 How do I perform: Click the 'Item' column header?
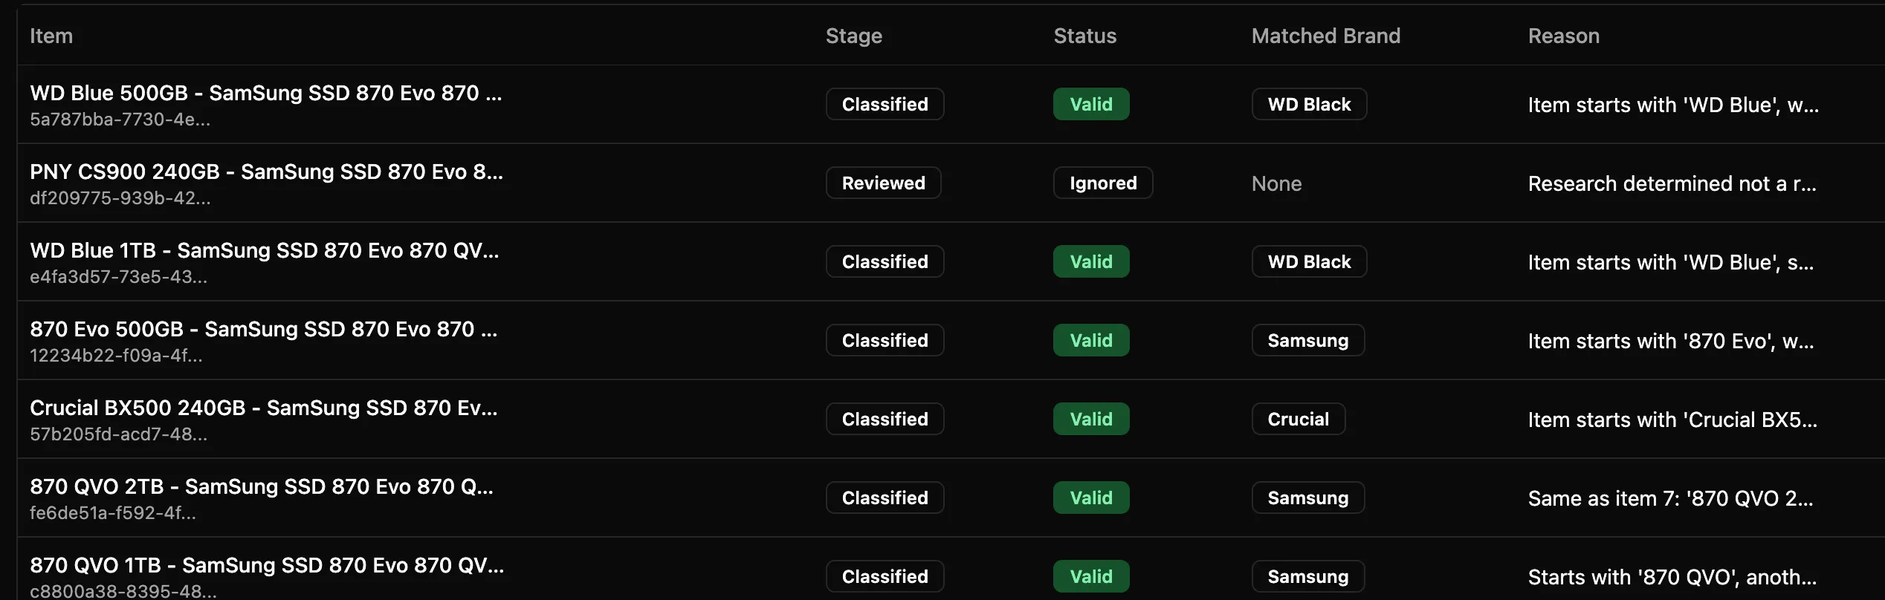[x=51, y=36]
